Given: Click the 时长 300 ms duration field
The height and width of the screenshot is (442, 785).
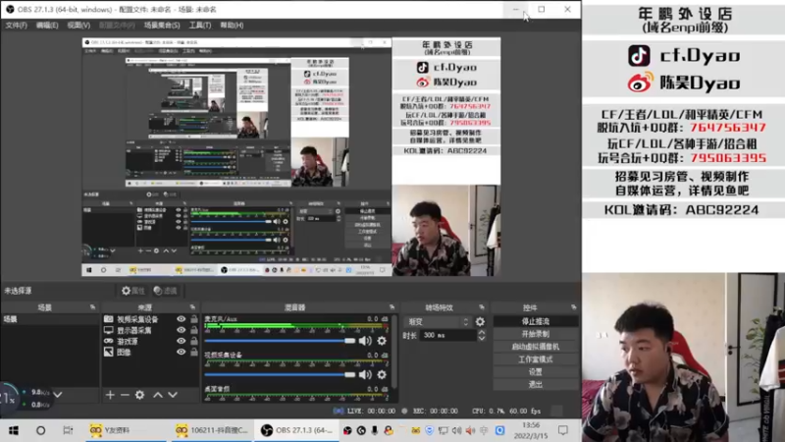Looking at the screenshot, I should tap(447, 335).
